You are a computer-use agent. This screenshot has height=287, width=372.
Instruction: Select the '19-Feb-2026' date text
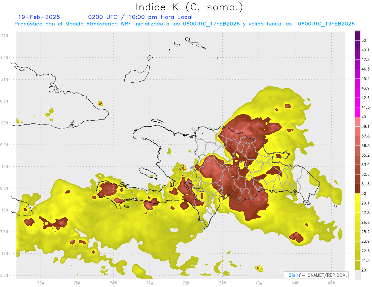39,17
